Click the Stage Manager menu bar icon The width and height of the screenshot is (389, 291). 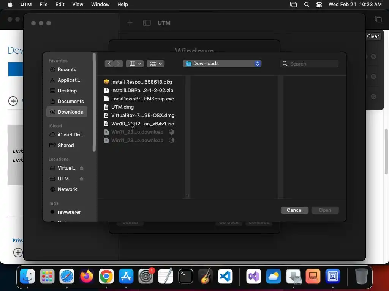click(294, 5)
